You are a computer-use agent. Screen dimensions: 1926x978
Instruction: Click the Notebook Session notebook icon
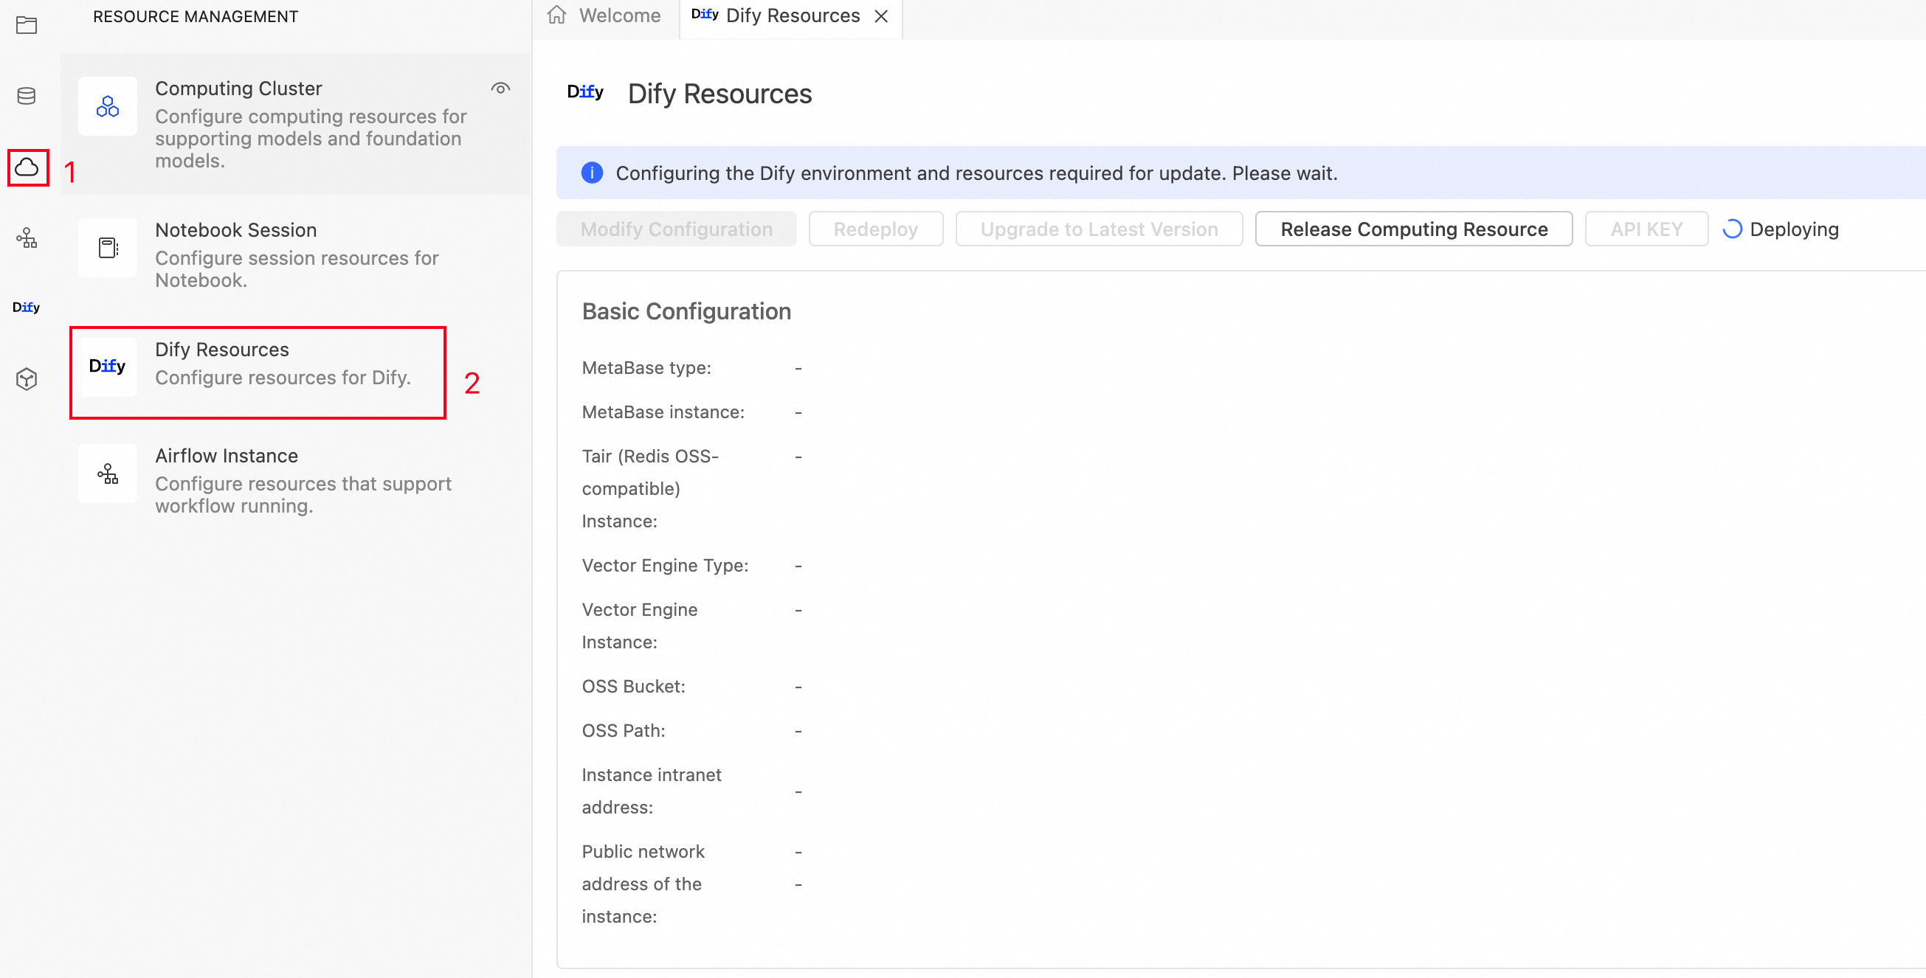[108, 247]
